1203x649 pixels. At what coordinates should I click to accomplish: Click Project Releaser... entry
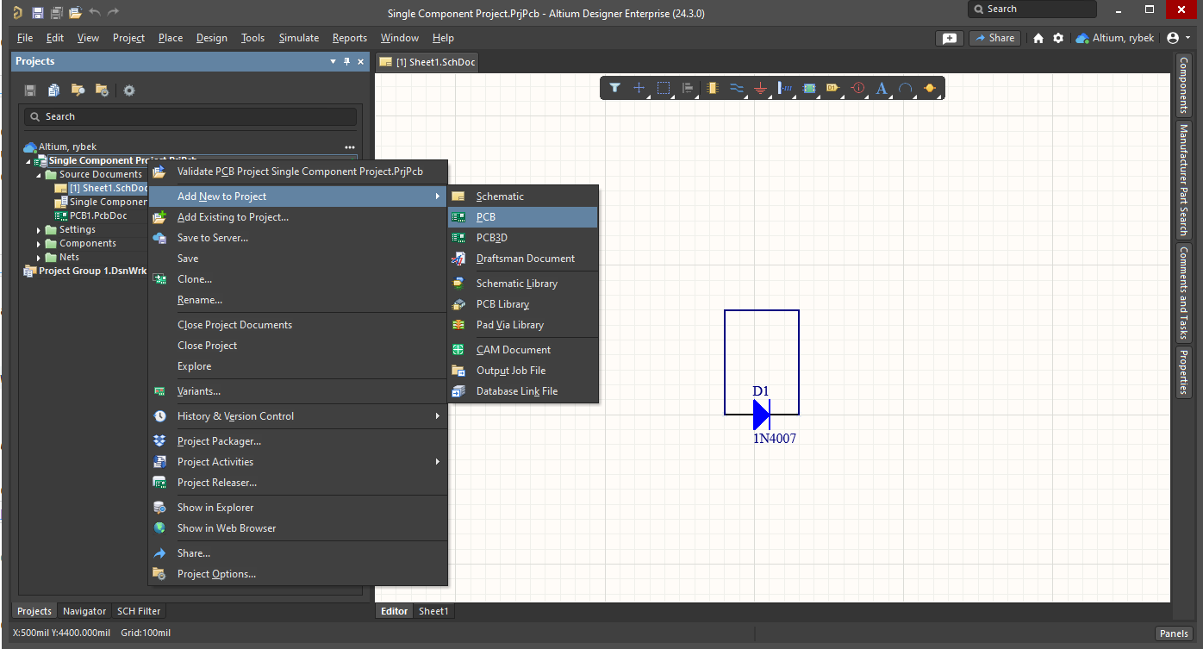[298, 483]
